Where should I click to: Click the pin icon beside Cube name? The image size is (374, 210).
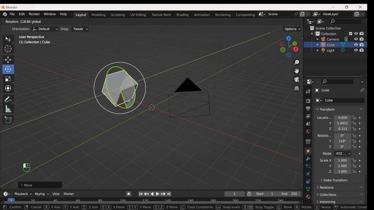pos(362,90)
